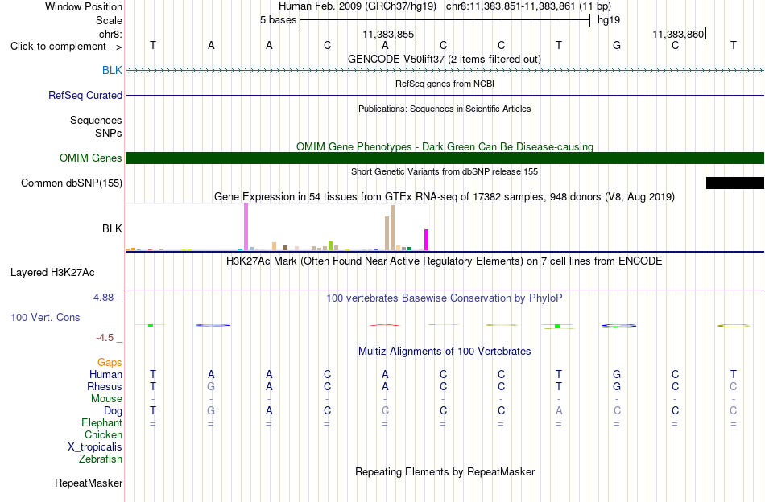This screenshot has width=765, height=502.
Task: Click the 4.88 PhyloP upper value
Action: [x=103, y=298]
